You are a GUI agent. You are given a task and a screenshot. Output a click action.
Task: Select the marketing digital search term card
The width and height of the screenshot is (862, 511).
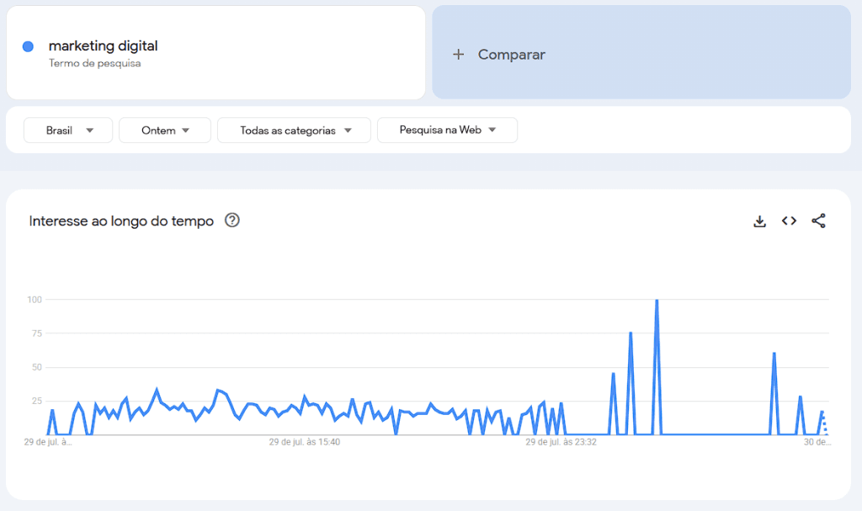(215, 52)
